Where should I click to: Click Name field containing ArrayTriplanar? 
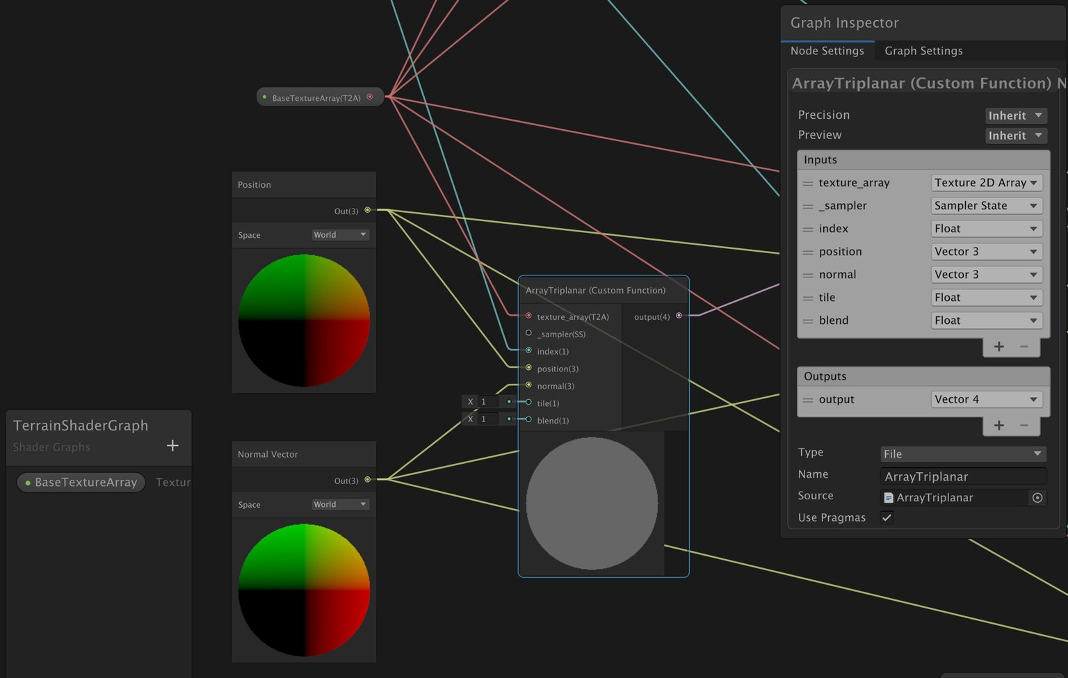[962, 476]
